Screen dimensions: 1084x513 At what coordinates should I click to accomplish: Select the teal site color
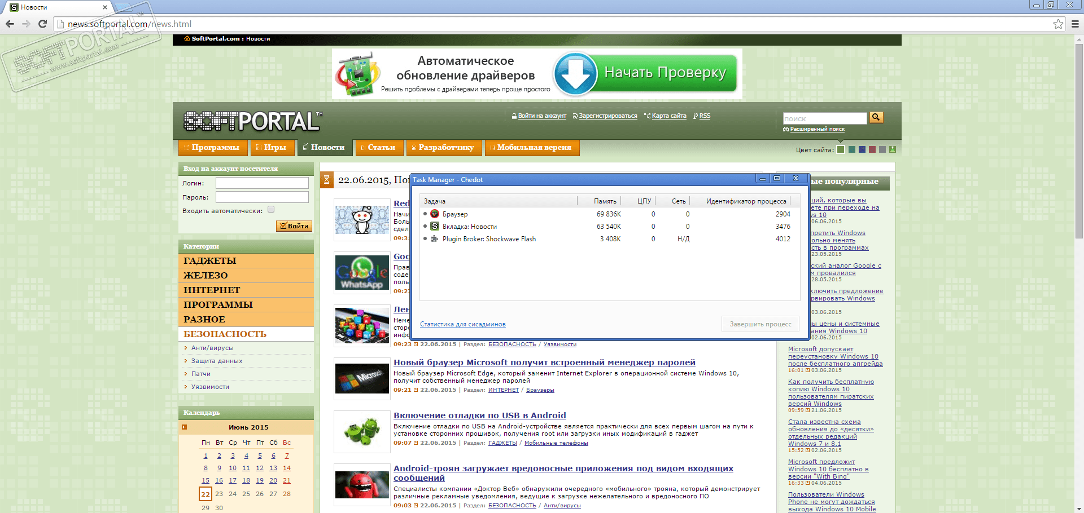852,149
